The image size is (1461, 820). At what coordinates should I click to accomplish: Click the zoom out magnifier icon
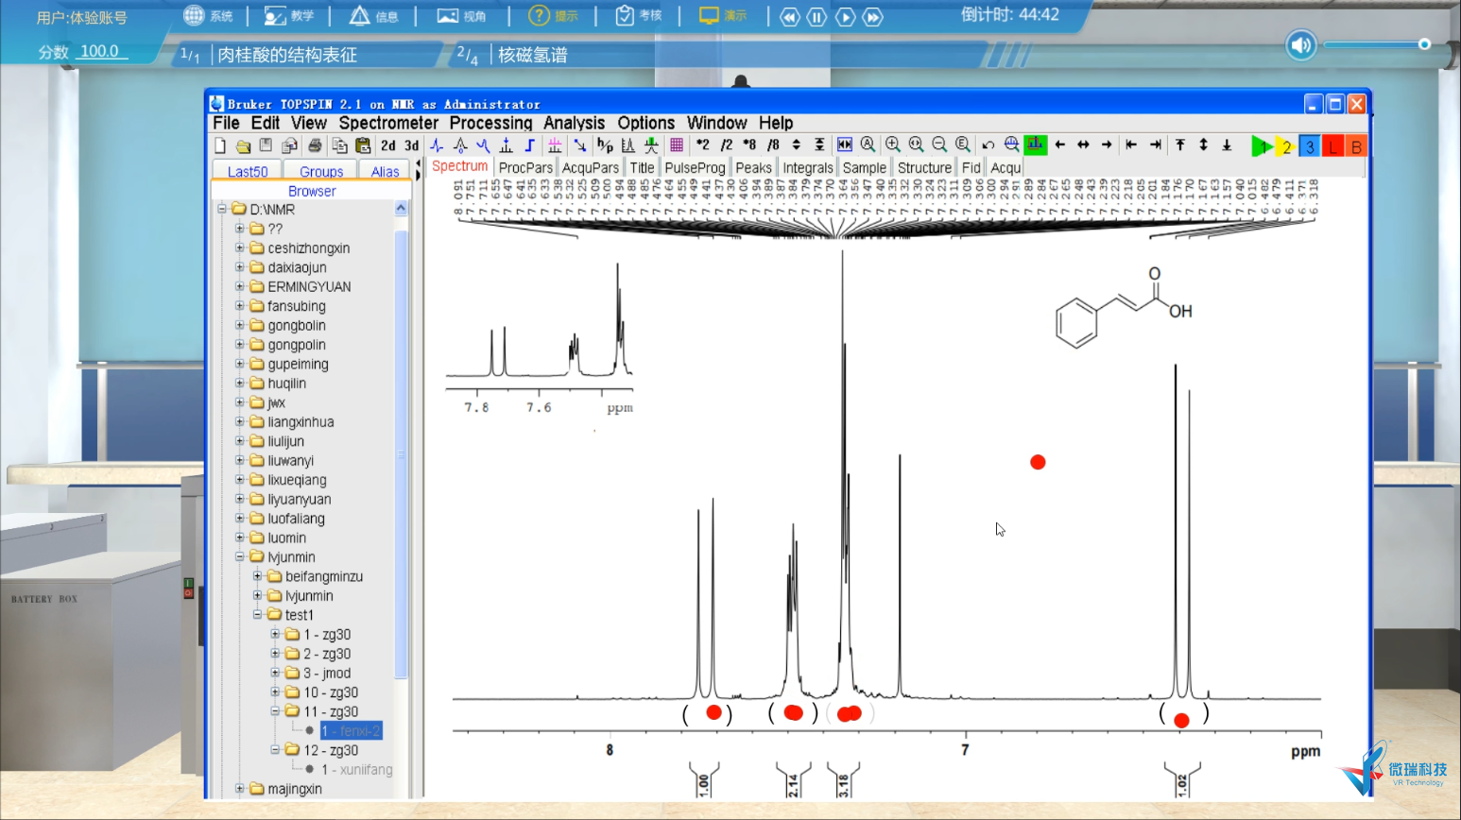pos(939,145)
